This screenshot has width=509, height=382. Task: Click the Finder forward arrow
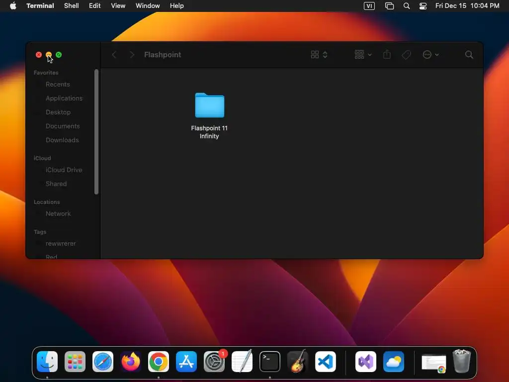[x=132, y=55]
